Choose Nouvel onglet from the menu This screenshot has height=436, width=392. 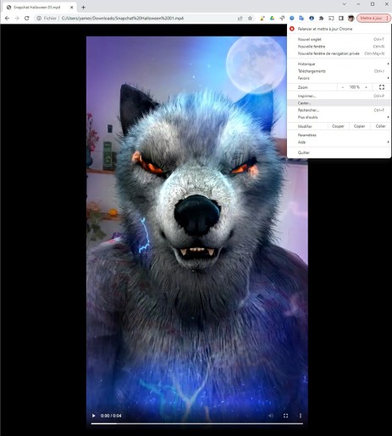point(340,40)
